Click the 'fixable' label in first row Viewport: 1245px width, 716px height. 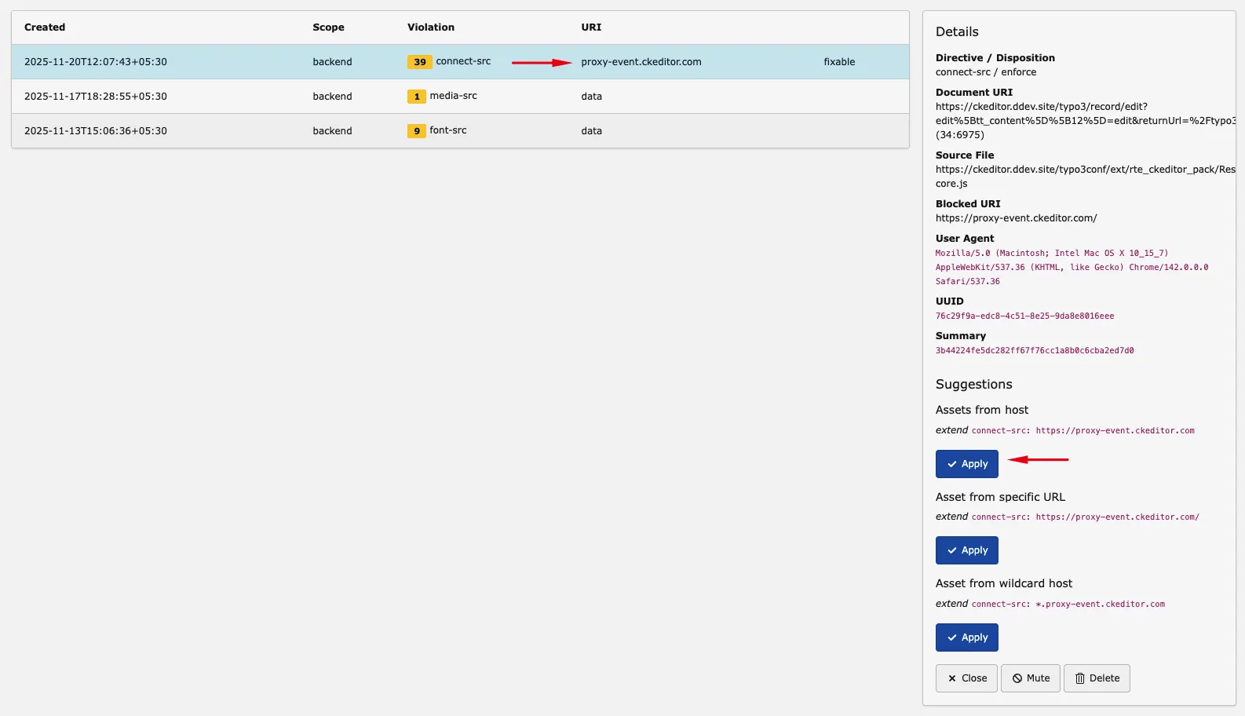(x=839, y=62)
